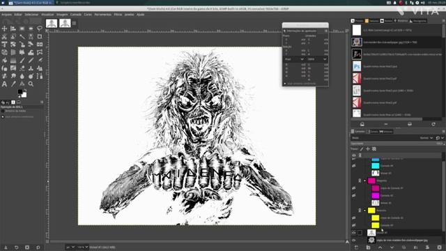Show the first magenta sublayer
Screen dimensions: 446x251
click(x=354, y=188)
